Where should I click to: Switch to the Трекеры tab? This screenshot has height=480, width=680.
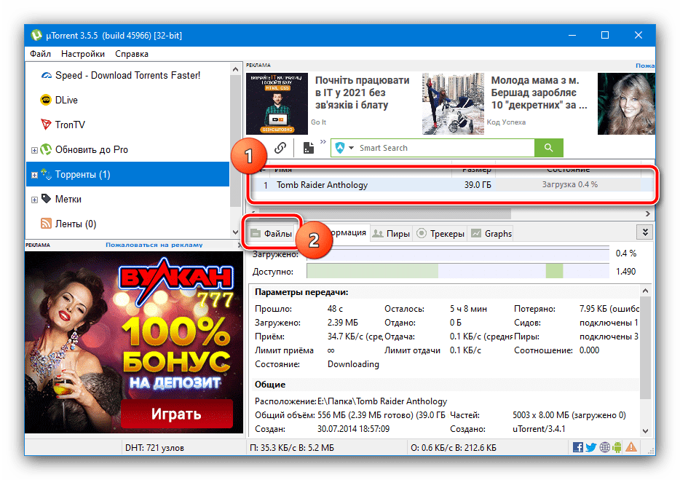coord(440,234)
